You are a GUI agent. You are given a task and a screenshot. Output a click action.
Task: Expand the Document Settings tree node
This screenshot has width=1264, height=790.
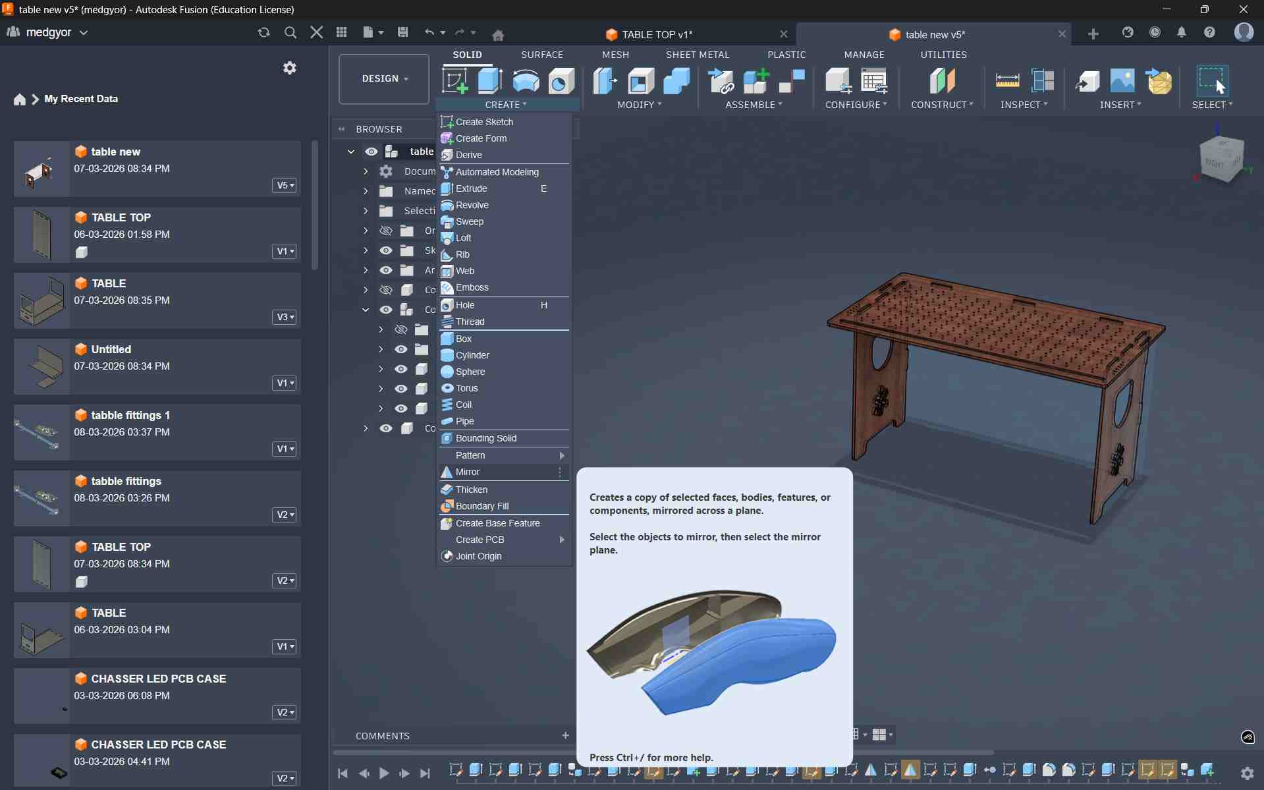[x=366, y=171]
